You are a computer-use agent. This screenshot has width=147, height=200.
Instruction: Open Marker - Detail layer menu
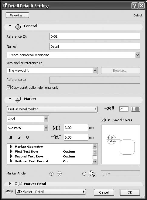pyautogui.click(x=51, y=192)
